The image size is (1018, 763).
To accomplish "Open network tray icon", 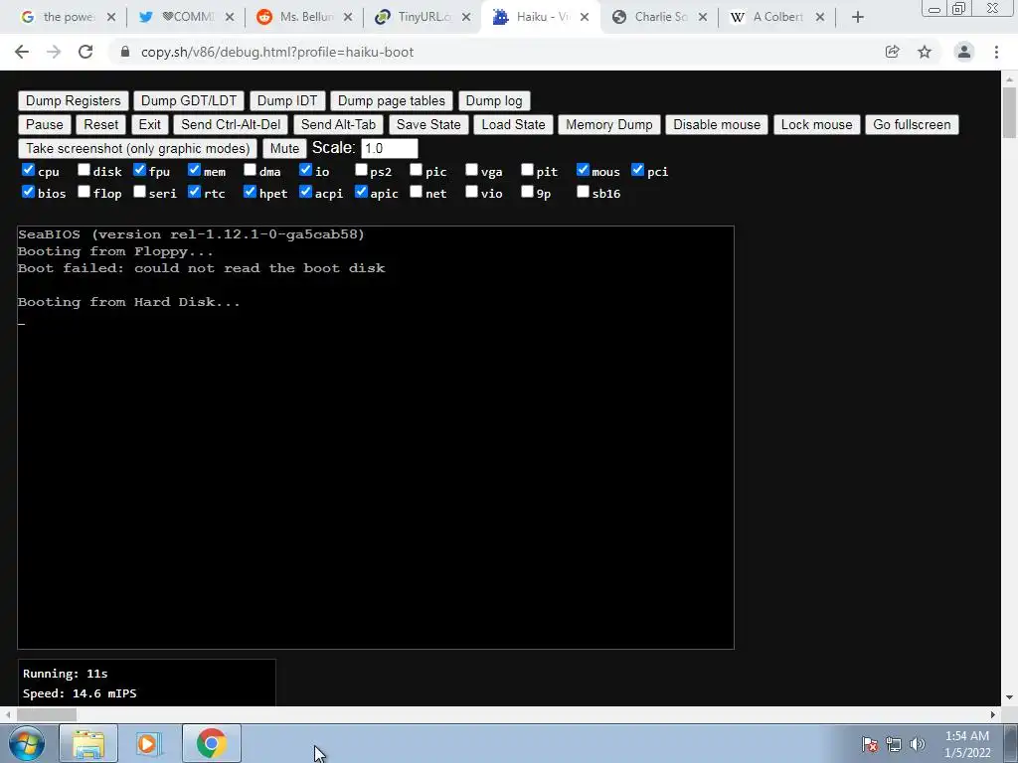I will 894,744.
